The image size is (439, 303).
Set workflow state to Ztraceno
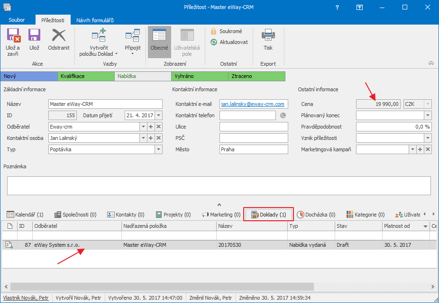point(257,76)
